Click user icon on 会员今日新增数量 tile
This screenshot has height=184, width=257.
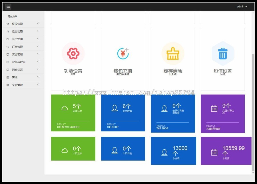(x=164, y=109)
